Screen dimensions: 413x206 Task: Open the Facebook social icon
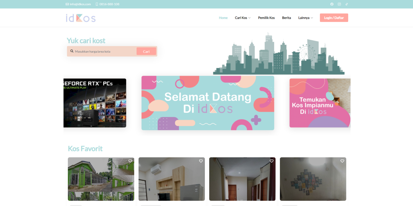click(x=332, y=4)
